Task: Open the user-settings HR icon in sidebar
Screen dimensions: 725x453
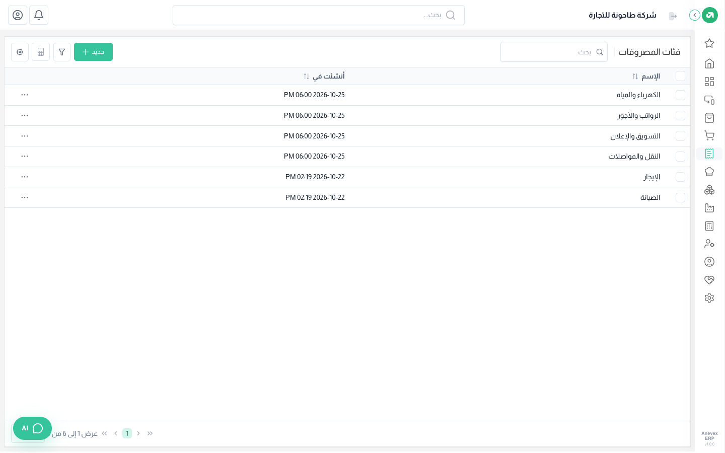Action: pos(709,244)
